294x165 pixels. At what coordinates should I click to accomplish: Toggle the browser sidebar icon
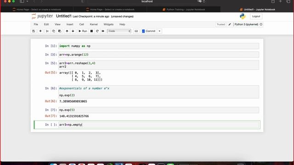coord(22,1)
